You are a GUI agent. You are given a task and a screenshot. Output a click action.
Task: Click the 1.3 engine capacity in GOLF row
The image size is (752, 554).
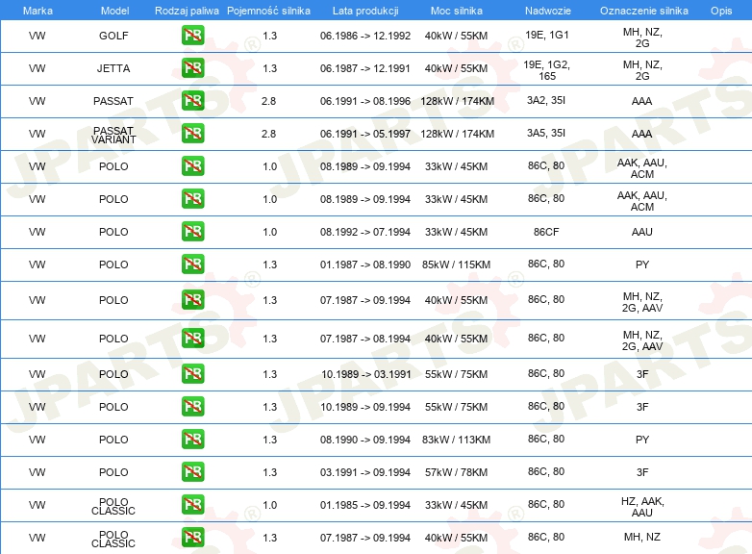[269, 36]
